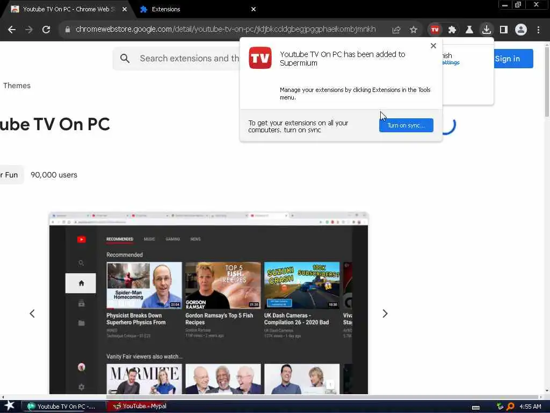The image size is (550, 413).
Task: Open the Extensions puzzle-piece menu
Action: click(x=452, y=30)
